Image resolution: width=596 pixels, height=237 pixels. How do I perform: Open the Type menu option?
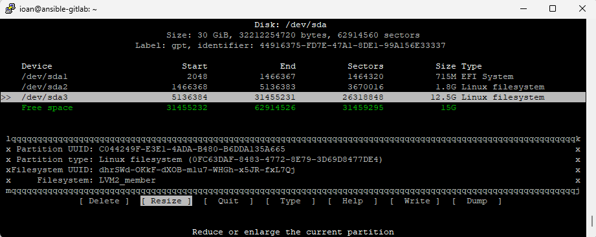(x=291, y=201)
